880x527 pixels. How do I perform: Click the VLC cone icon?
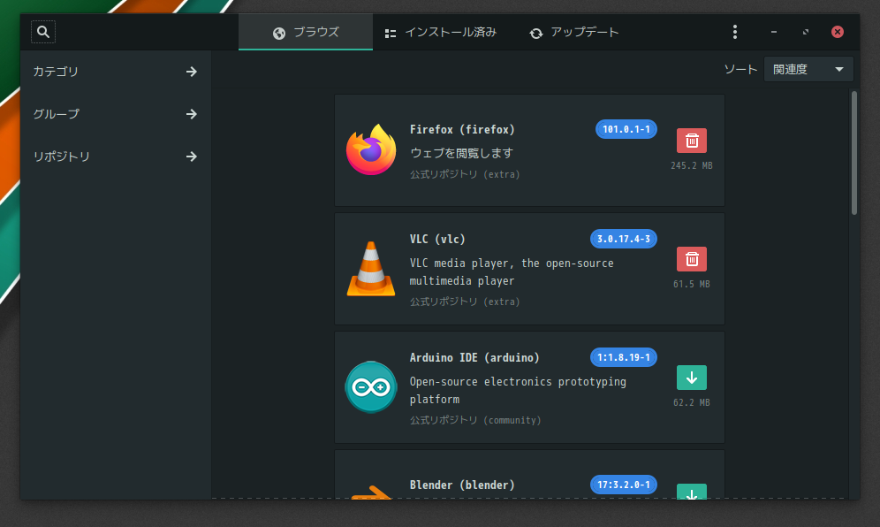pyautogui.click(x=371, y=269)
